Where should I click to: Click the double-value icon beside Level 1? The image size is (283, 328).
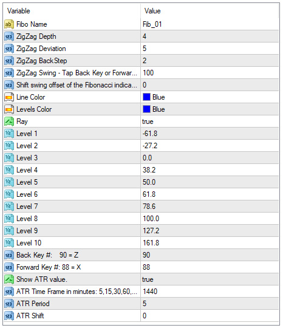pos(9,134)
